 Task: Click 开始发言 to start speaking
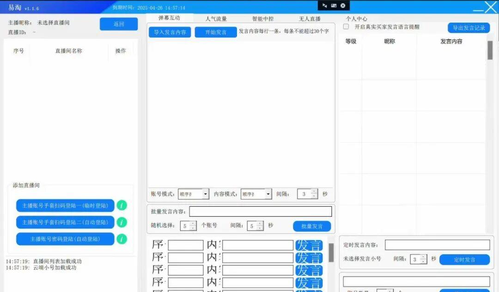(x=215, y=33)
